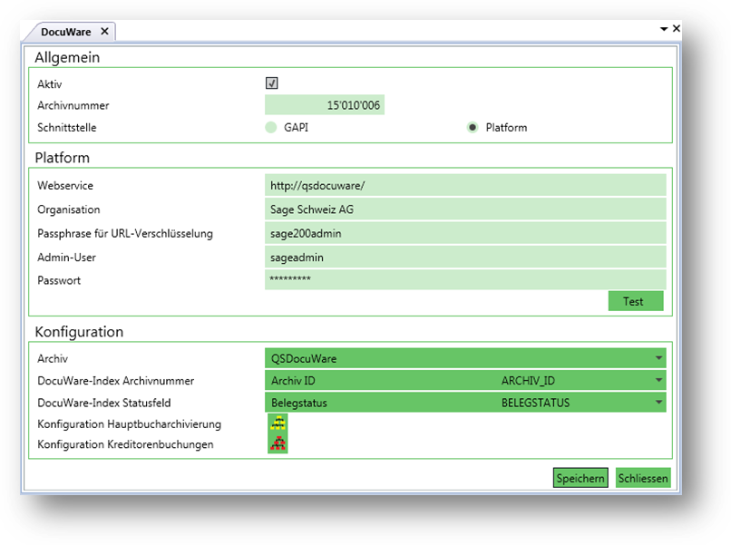Viewport: 731px width, 545px height.
Task: Close the panel with top-right X
Action: point(677,28)
